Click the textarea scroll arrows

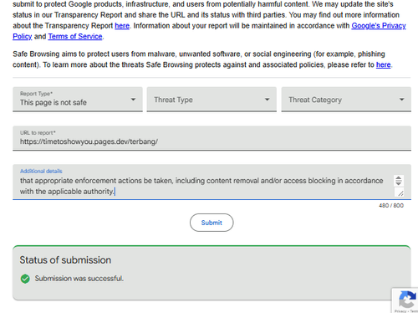[399, 181]
